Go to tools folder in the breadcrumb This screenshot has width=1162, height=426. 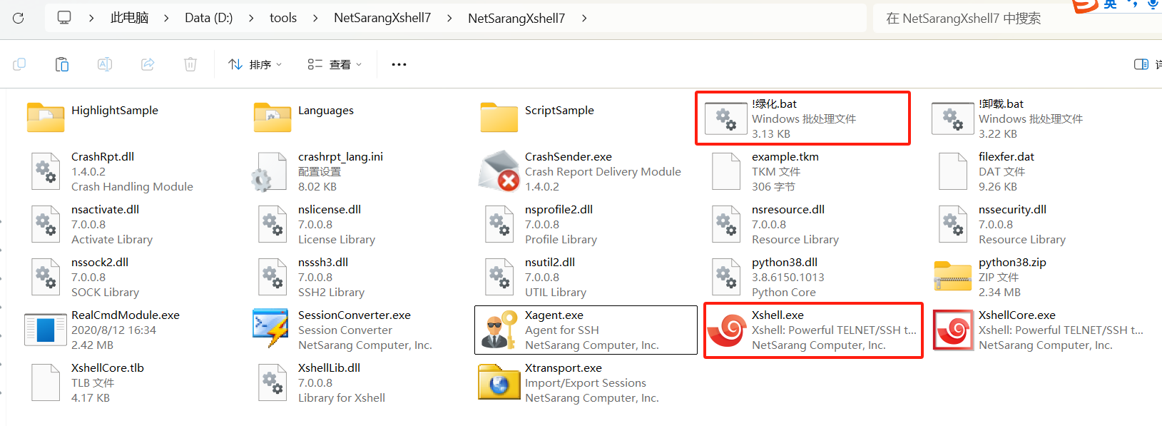pyautogui.click(x=283, y=18)
